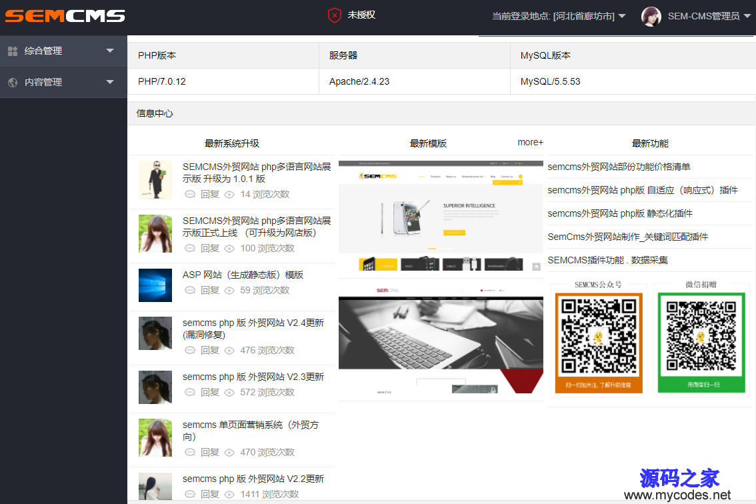Open ASP 网站 (生成静态版) 模版 article
Image resolution: width=756 pixels, height=504 pixels.
pyautogui.click(x=243, y=275)
